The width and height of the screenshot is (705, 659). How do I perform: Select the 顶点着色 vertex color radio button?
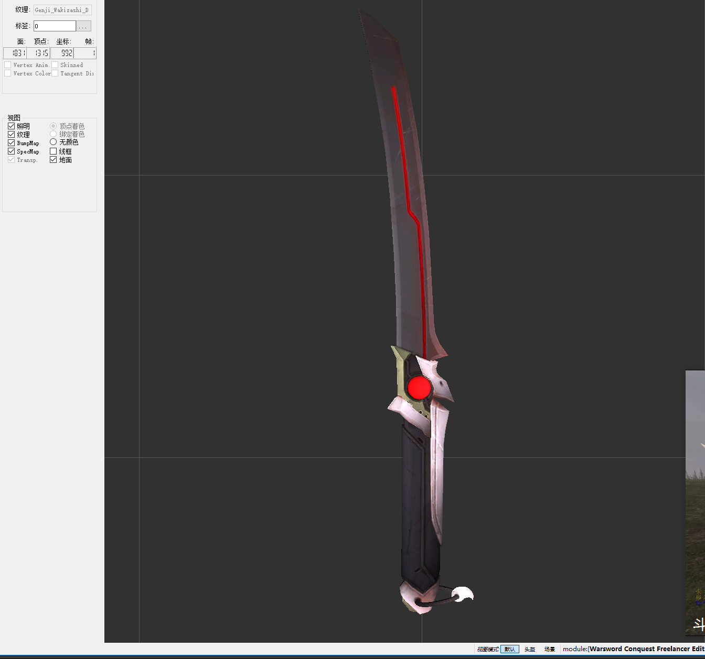(x=53, y=126)
